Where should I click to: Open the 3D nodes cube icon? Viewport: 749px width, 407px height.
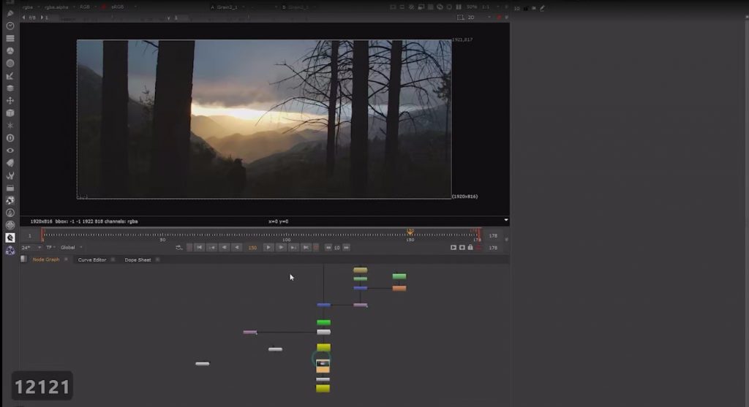(x=10, y=113)
